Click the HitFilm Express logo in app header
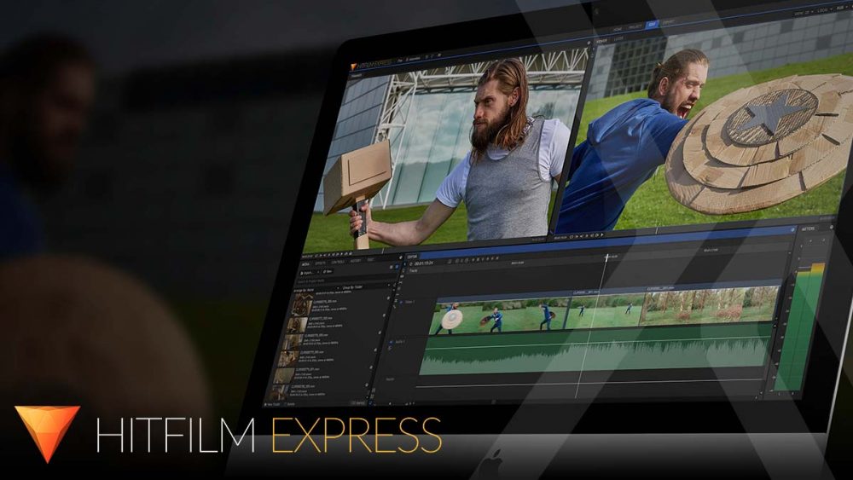This screenshot has height=480, width=853. (372, 65)
